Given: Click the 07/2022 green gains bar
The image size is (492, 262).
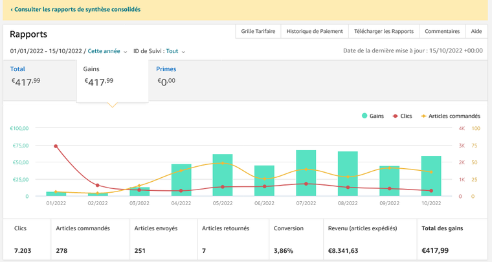Looking at the screenshot, I should point(306,173).
